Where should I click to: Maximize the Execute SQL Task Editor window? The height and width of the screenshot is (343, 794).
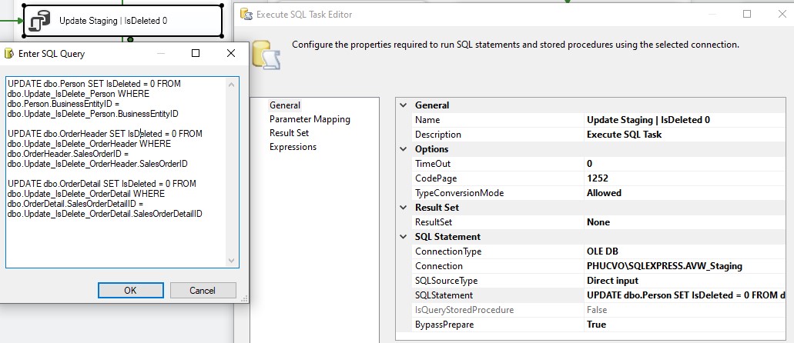click(747, 14)
